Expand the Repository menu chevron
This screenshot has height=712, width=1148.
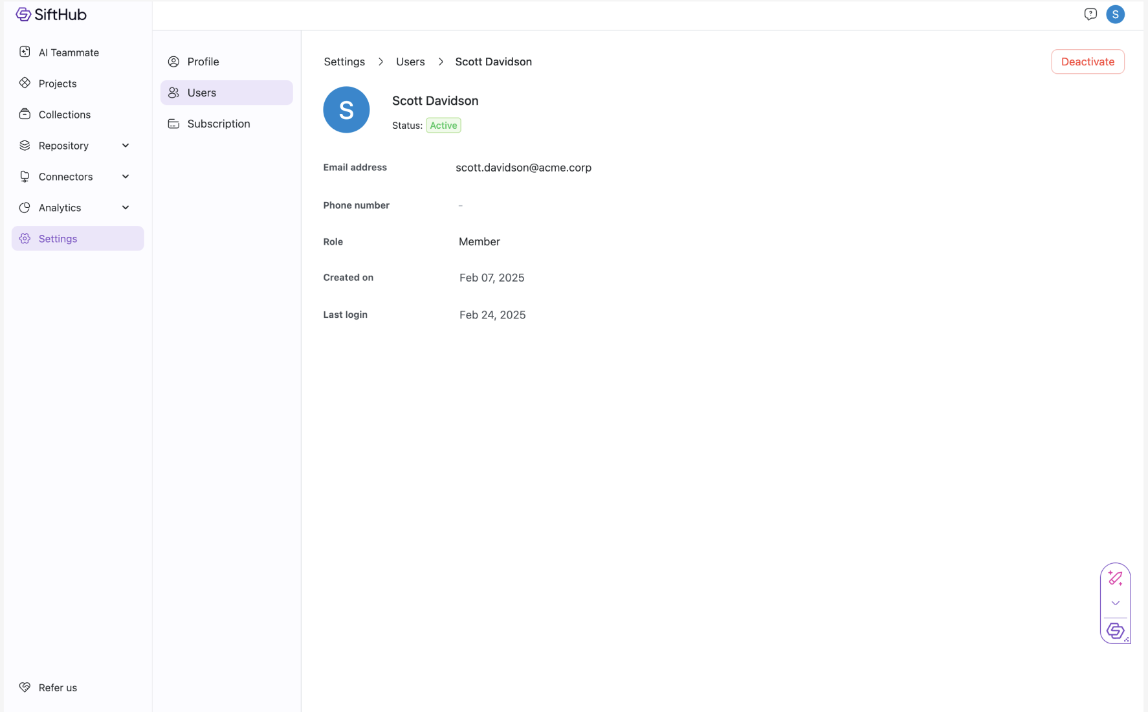[126, 146]
